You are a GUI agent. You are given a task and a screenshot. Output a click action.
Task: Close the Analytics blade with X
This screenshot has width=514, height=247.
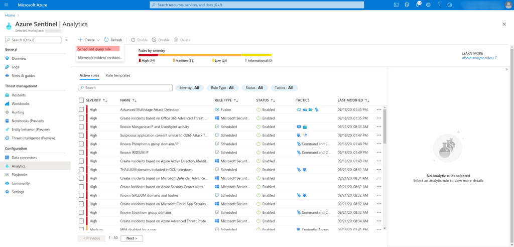(x=504, y=24)
